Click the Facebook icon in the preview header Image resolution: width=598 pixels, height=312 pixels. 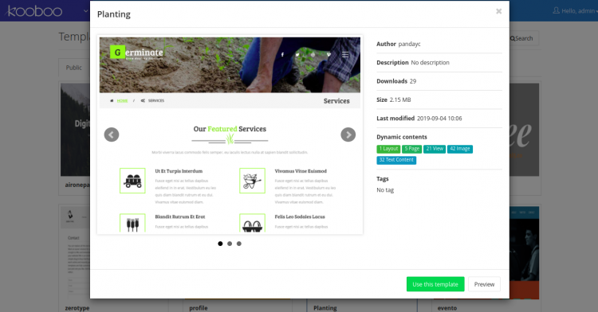pyautogui.click(x=282, y=55)
